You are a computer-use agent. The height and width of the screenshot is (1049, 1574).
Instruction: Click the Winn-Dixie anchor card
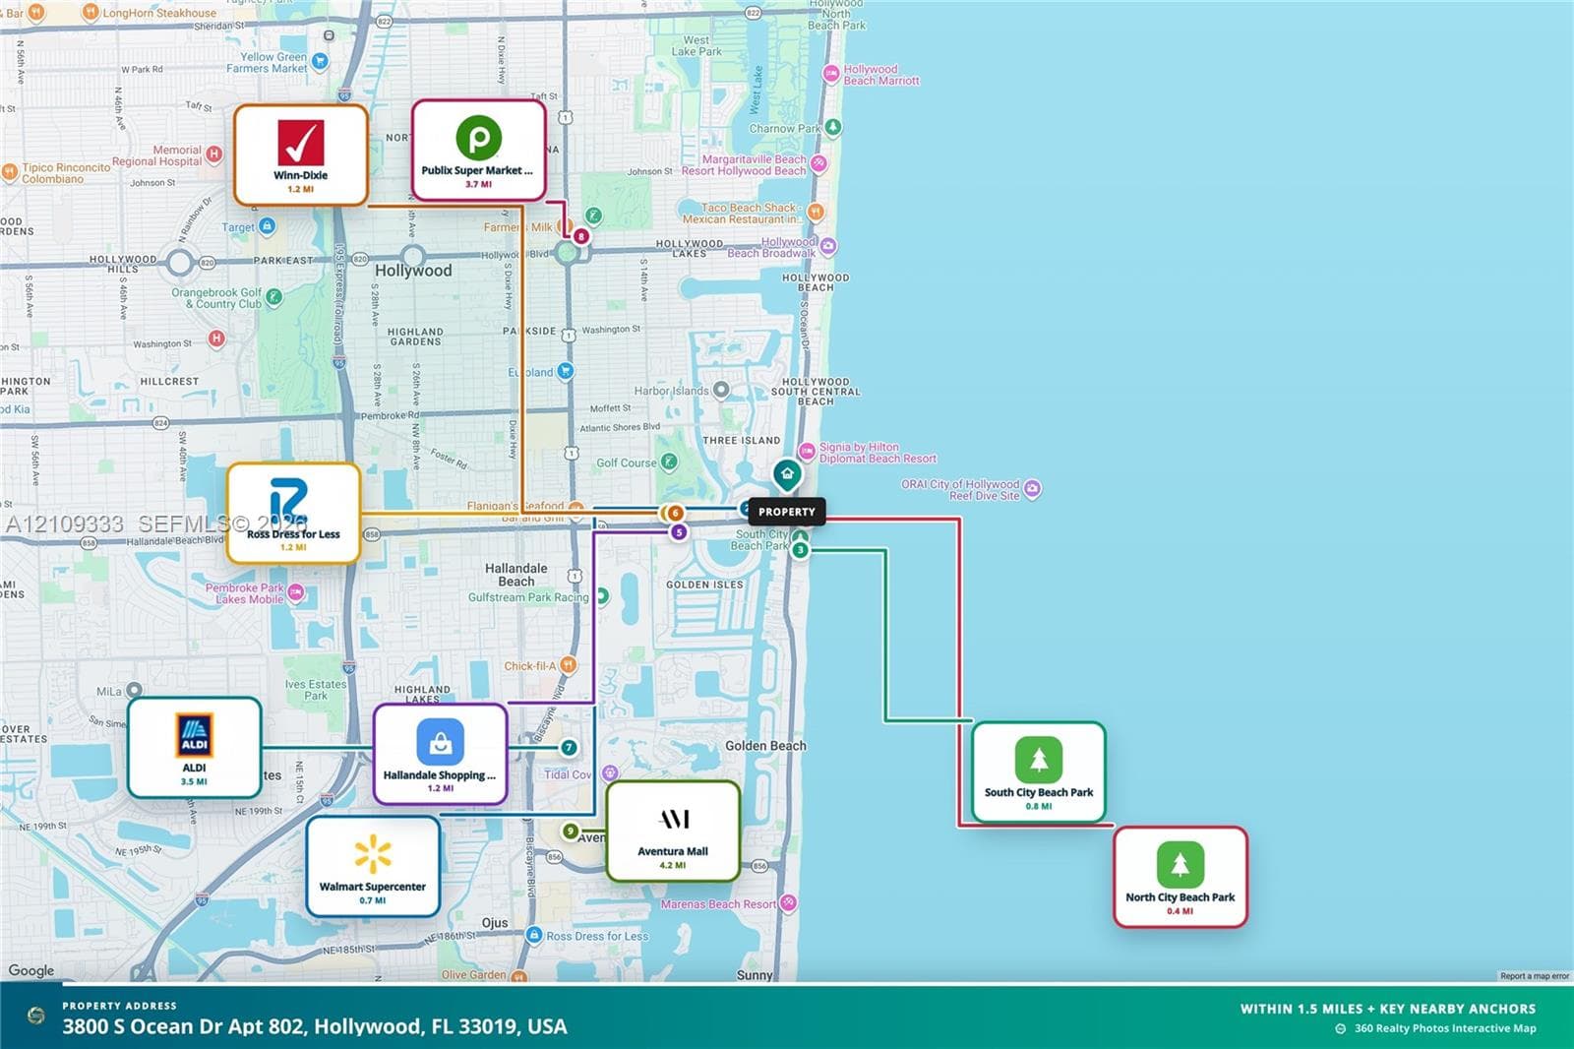click(301, 154)
